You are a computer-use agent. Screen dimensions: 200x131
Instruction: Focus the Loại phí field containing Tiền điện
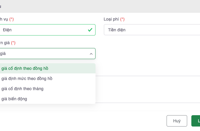tap(152, 30)
